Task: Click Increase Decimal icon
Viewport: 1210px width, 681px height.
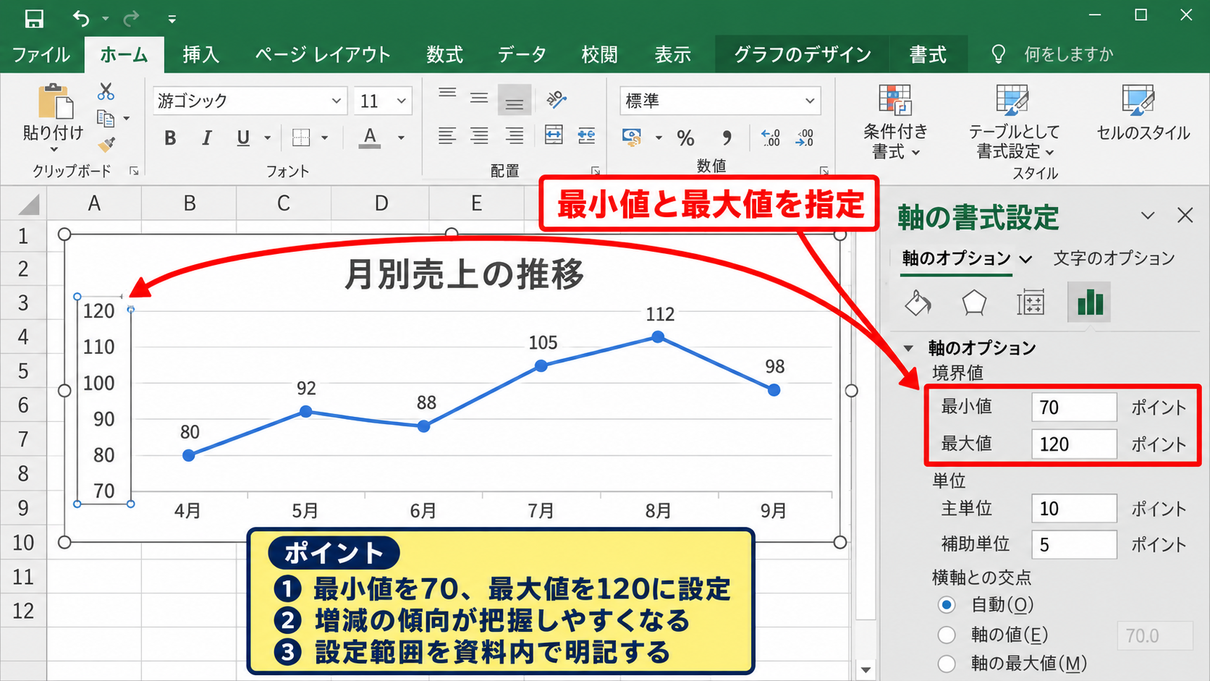Action: point(771,138)
